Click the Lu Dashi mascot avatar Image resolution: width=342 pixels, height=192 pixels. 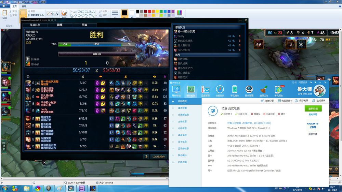pyautogui.click(x=319, y=91)
